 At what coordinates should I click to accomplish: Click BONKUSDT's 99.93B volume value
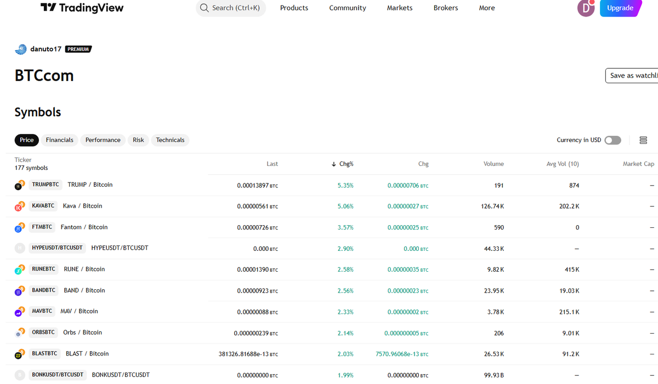click(493, 375)
